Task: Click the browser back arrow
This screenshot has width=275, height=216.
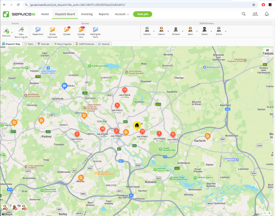Action: coord(5,5)
